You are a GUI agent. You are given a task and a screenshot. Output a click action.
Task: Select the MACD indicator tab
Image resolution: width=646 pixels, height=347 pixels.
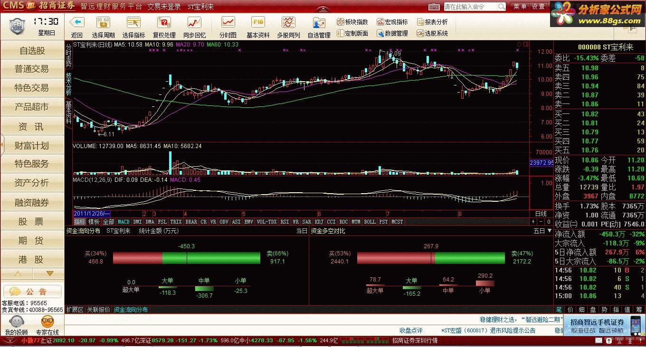pos(123,222)
